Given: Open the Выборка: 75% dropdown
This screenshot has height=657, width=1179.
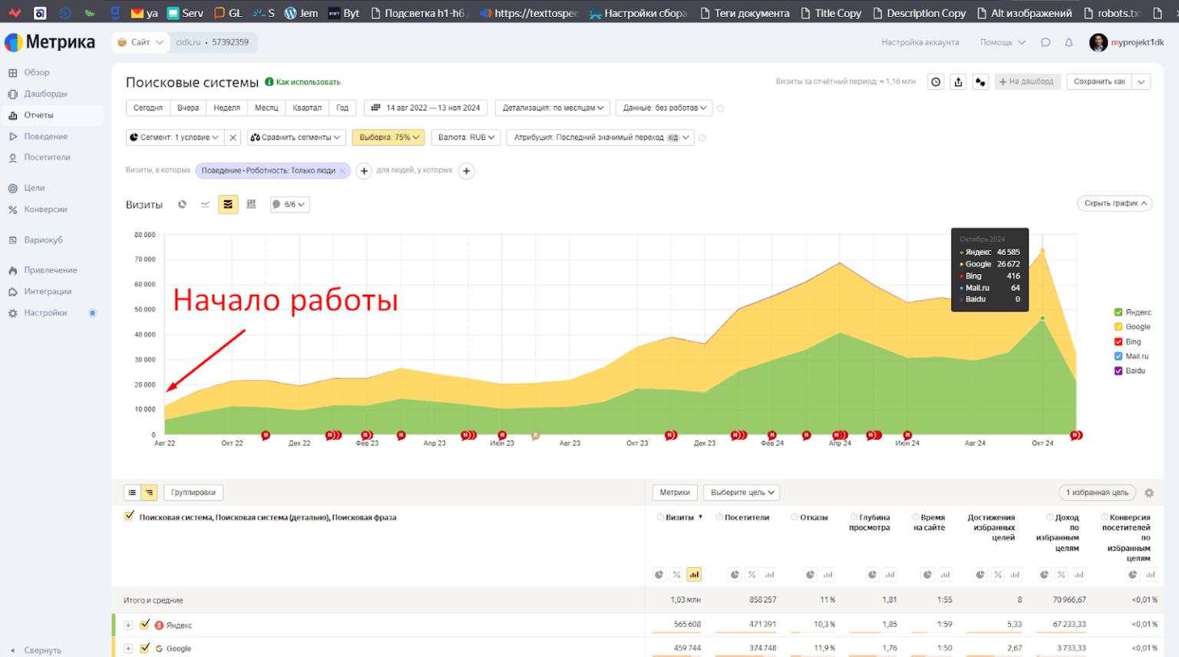Looking at the screenshot, I should point(388,137).
